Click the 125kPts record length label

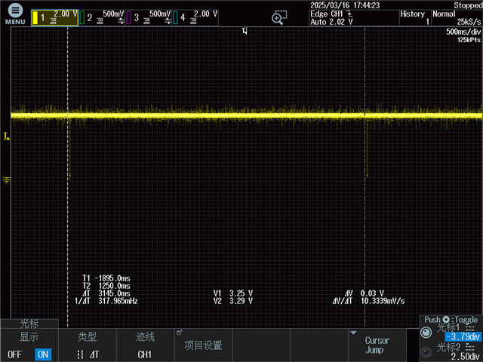click(x=469, y=40)
